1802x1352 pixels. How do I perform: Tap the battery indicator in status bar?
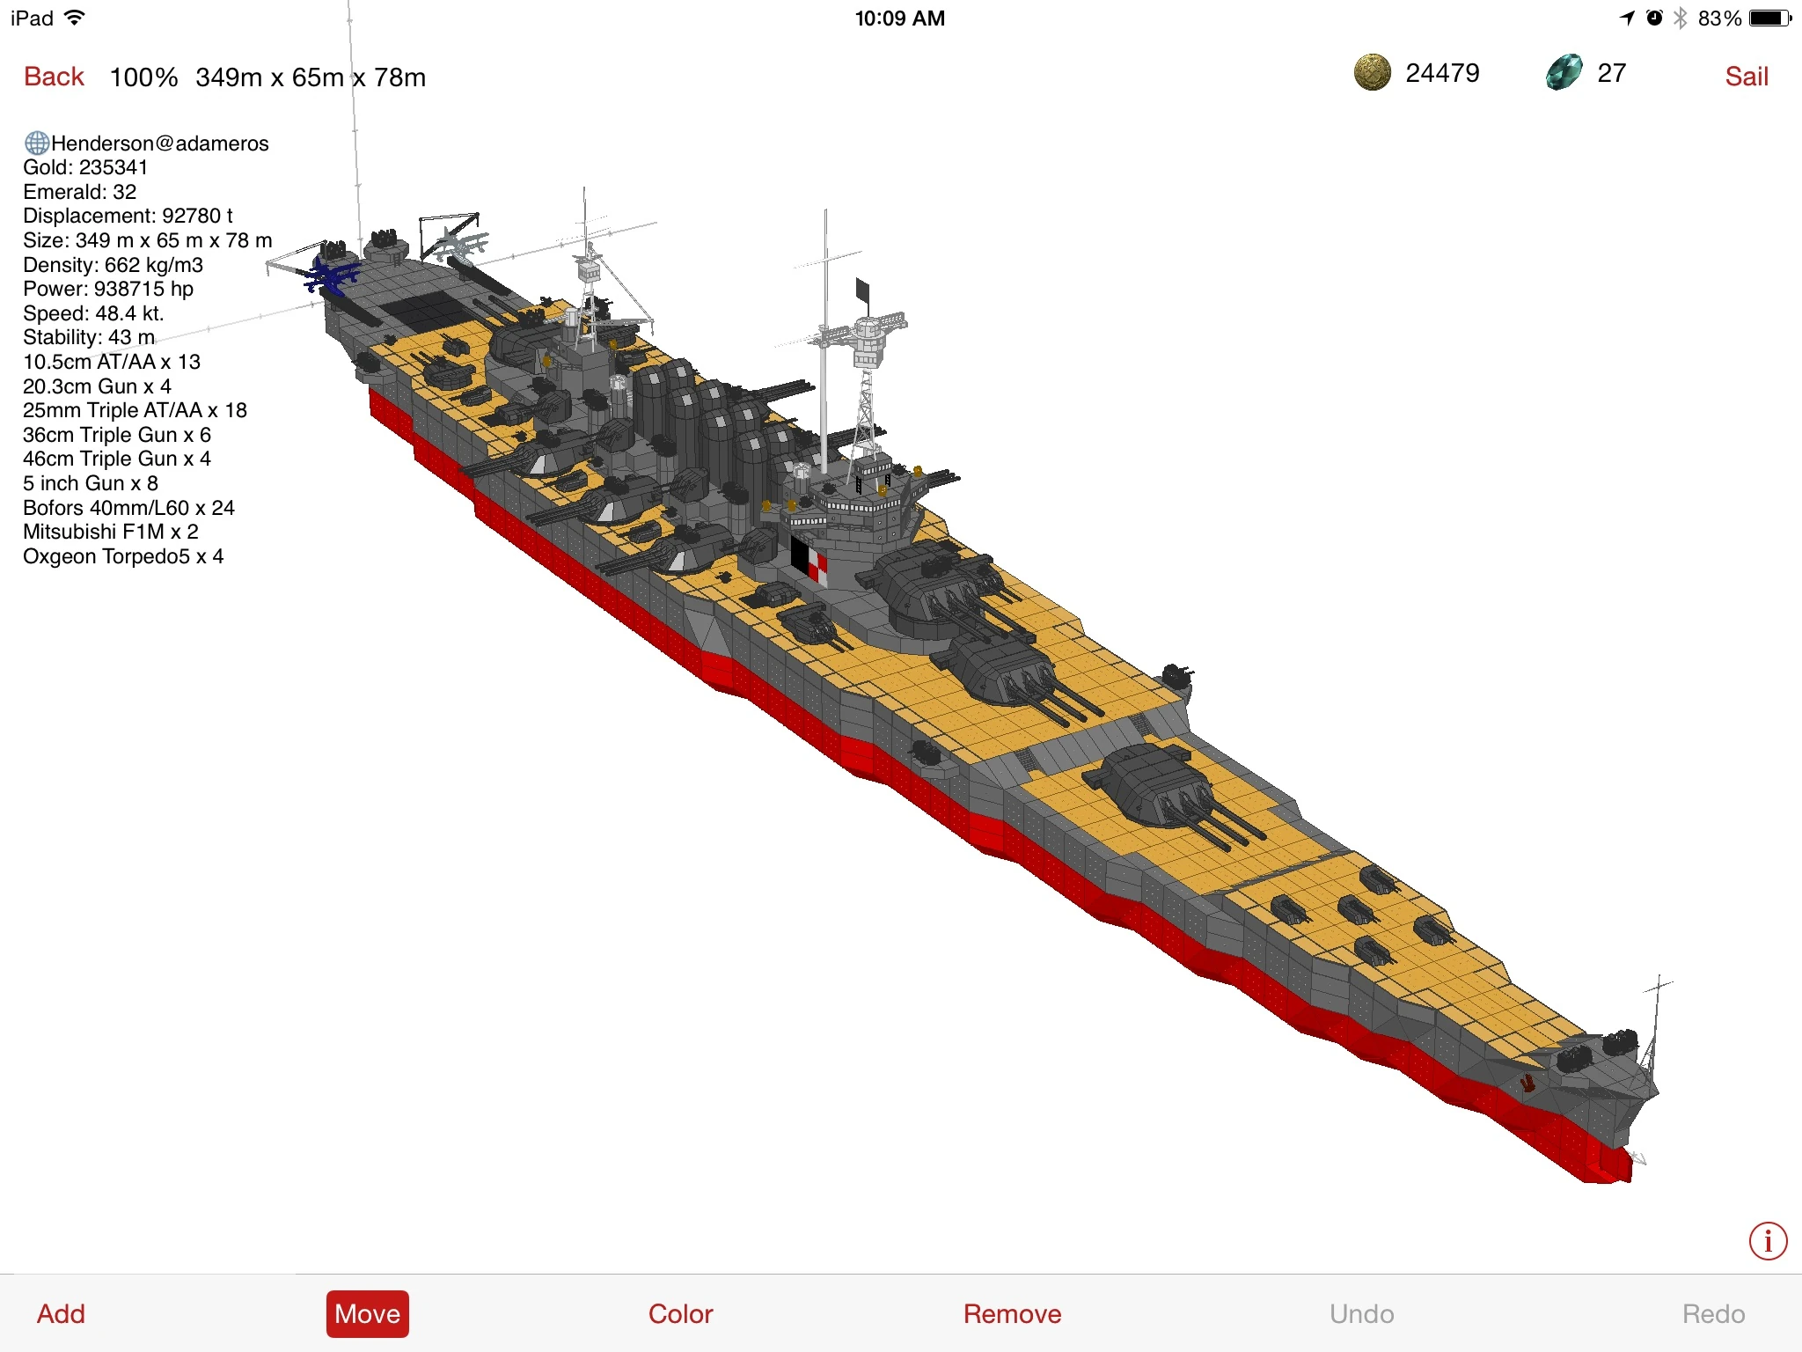click(x=1770, y=18)
